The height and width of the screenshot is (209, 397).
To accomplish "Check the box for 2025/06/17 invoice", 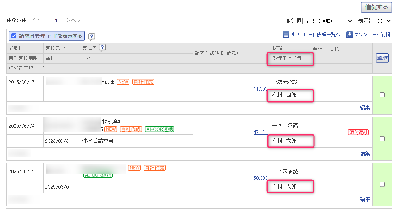I will pyautogui.click(x=382, y=95).
